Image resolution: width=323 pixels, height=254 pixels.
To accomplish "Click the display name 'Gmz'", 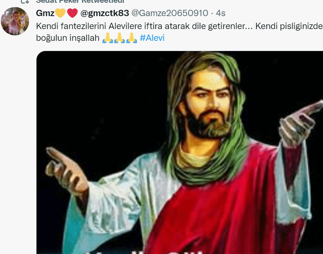I will (x=45, y=13).
